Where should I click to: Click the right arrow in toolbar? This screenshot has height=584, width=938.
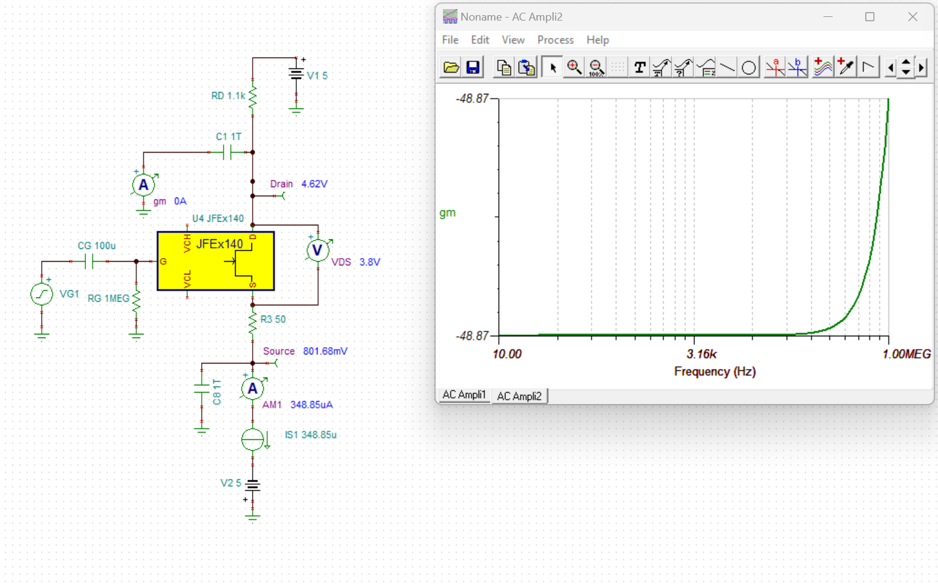(x=922, y=68)
